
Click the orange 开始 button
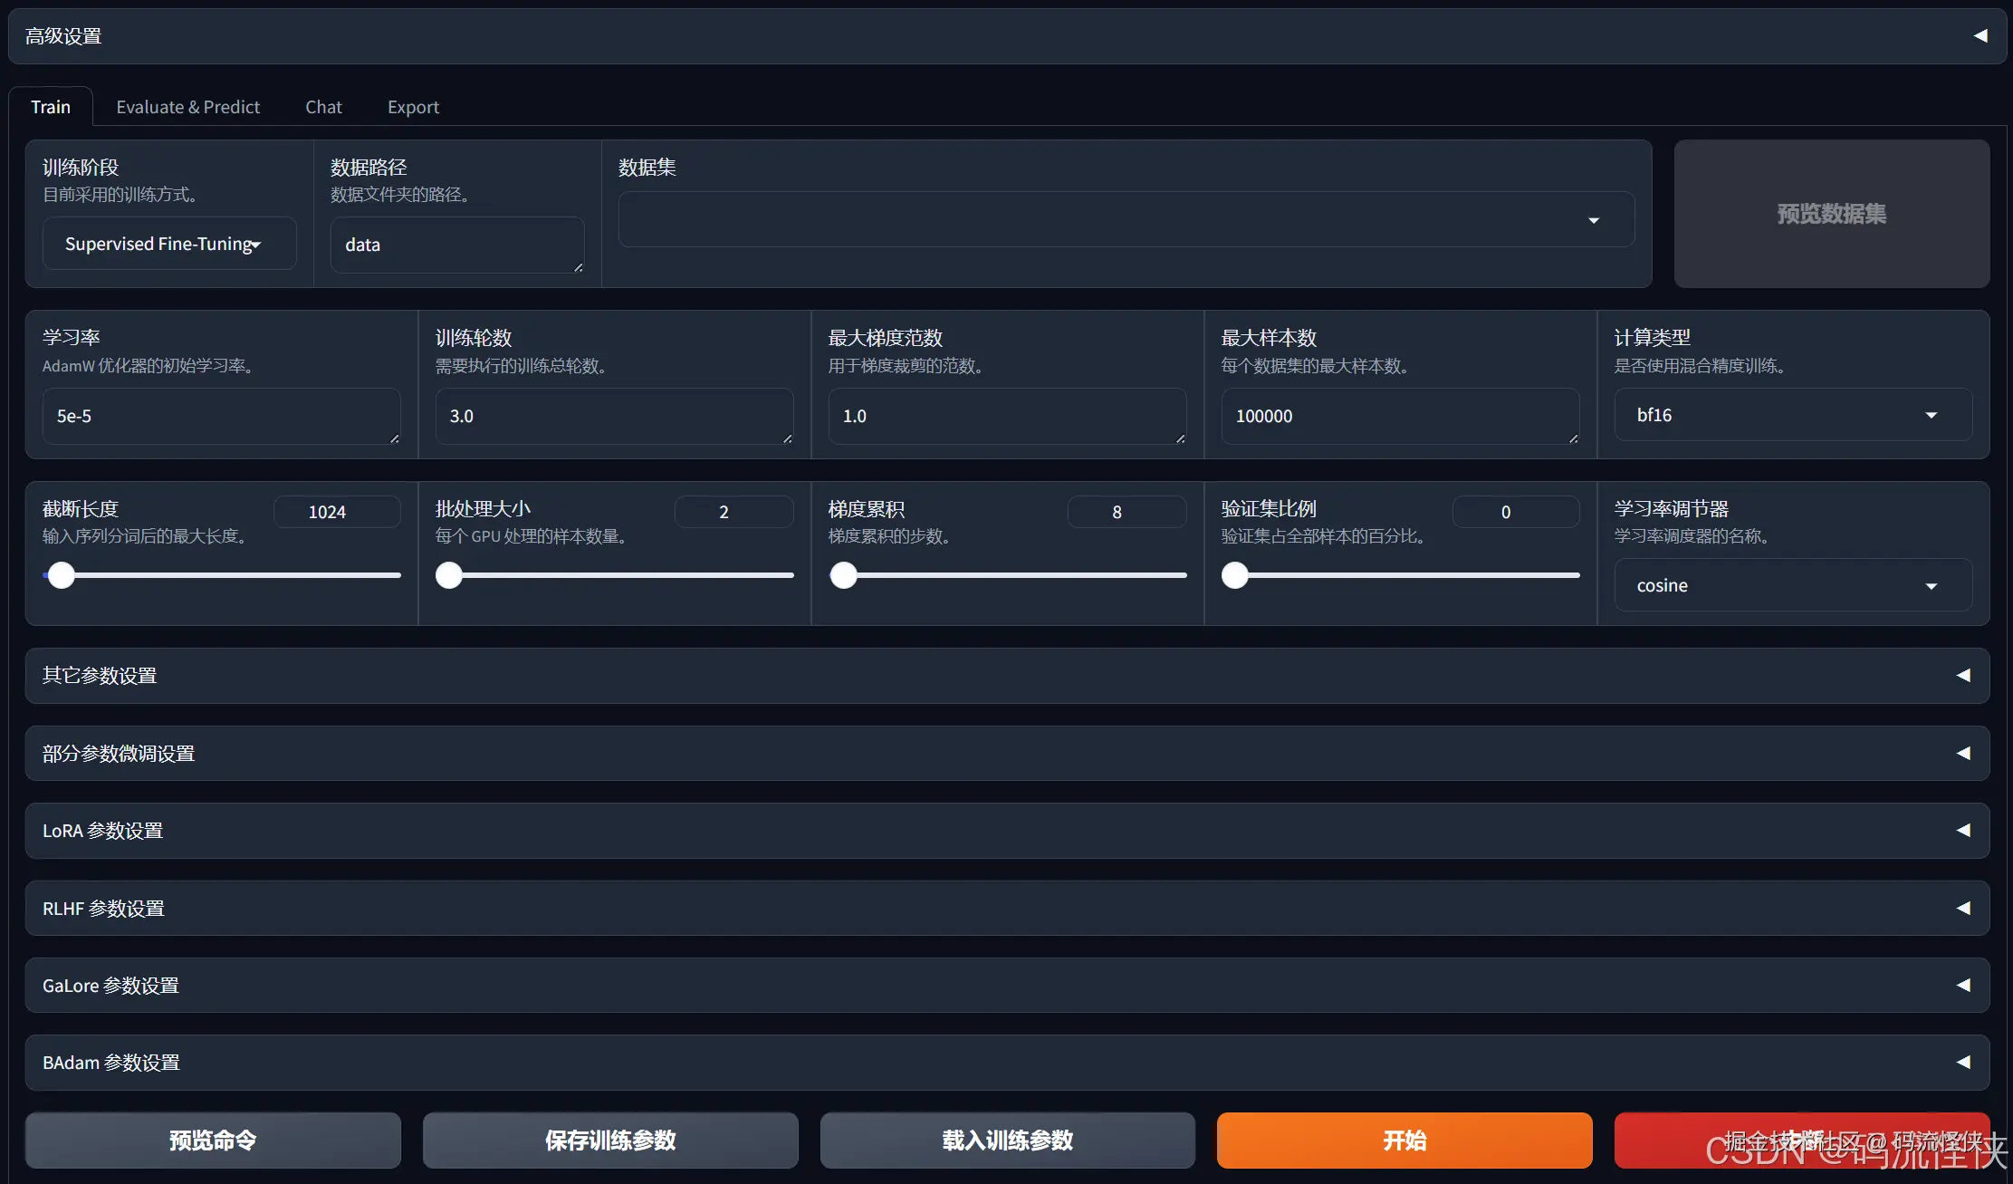tap(1404, 1140)
